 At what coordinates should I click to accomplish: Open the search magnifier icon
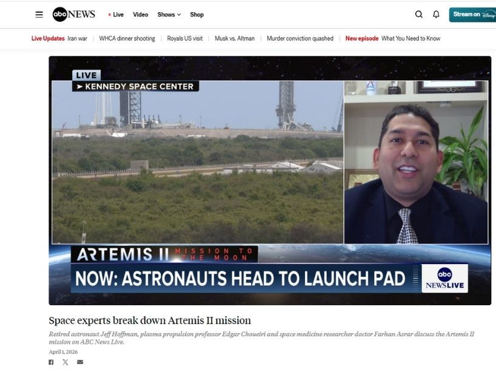pyautogui.click(x=419, y=14)
